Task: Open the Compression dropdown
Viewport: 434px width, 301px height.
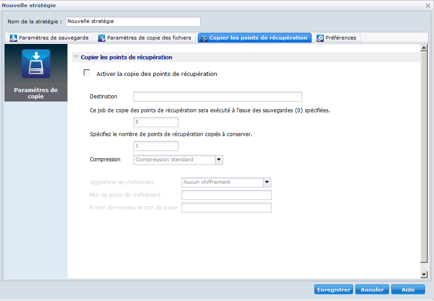Action: click(219, 159)
